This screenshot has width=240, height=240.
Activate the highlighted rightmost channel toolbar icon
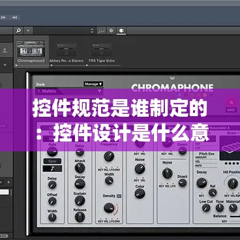point(121,31)
